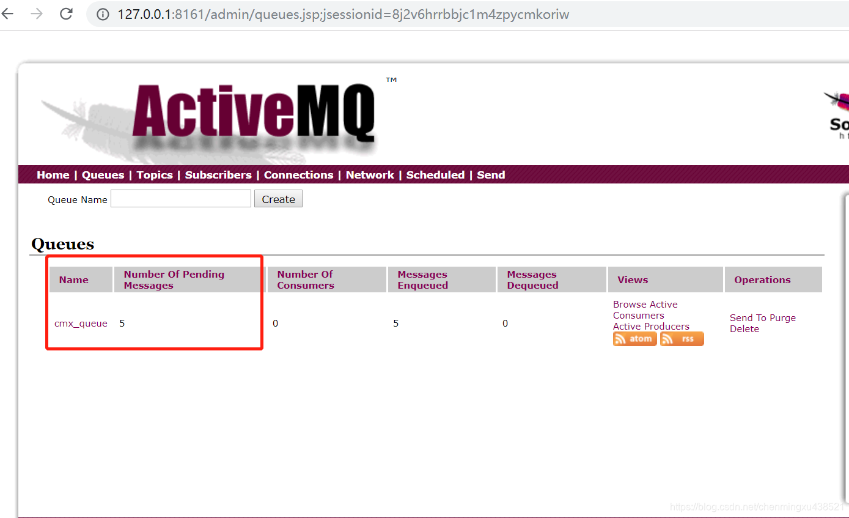Go to the Home menu item

point(53,175)
